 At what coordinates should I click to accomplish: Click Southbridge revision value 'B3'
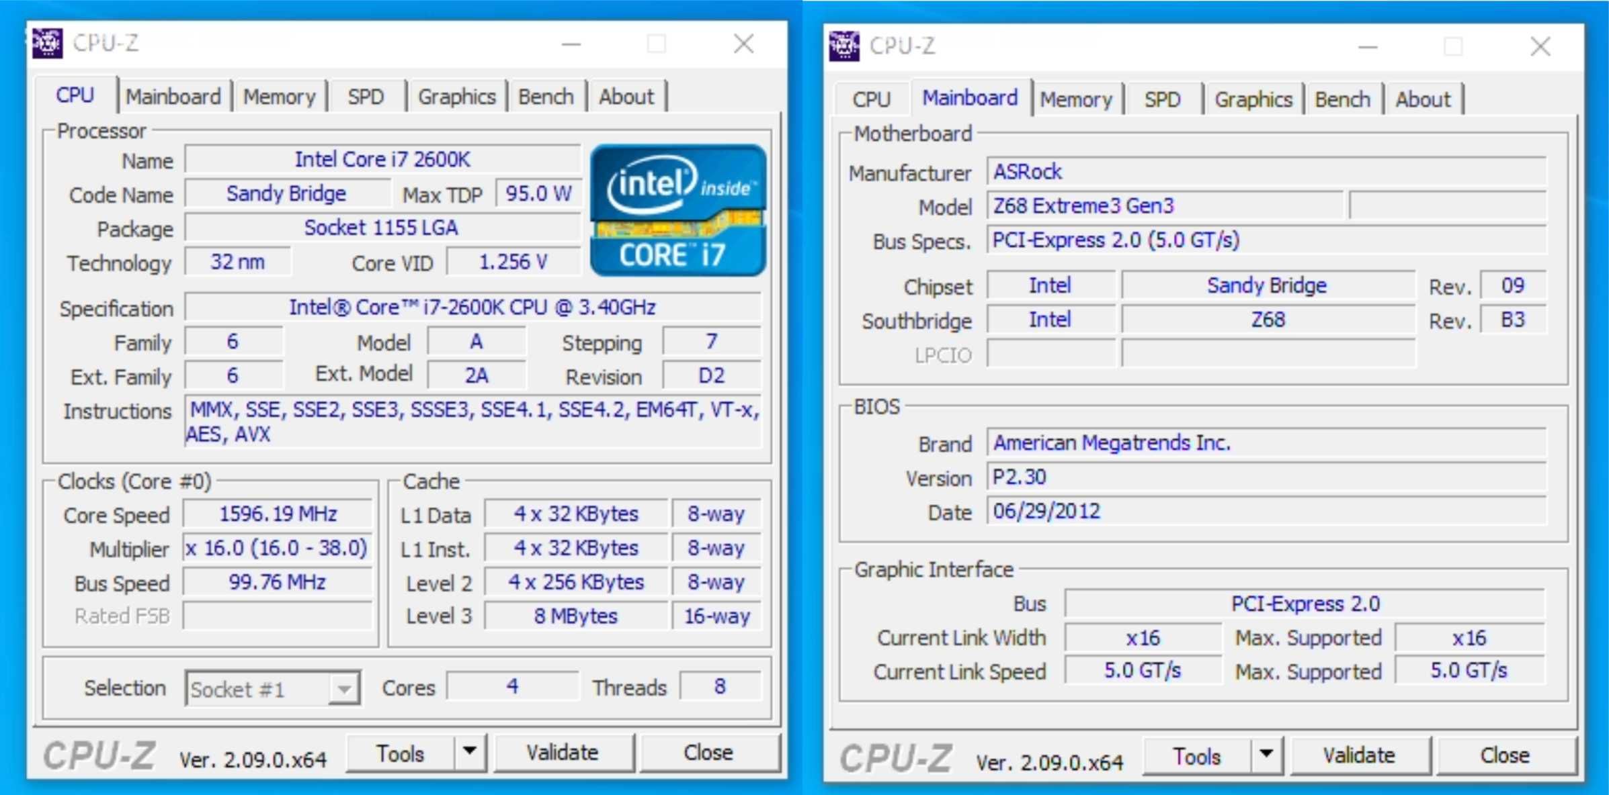click(x=1514, y=320)
